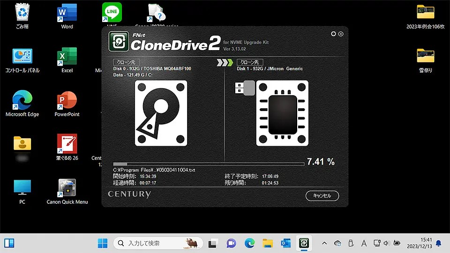450x253 pixels.
Task: Click the network status tray icon
Action: pyautogui.click(x=377, y=243)
